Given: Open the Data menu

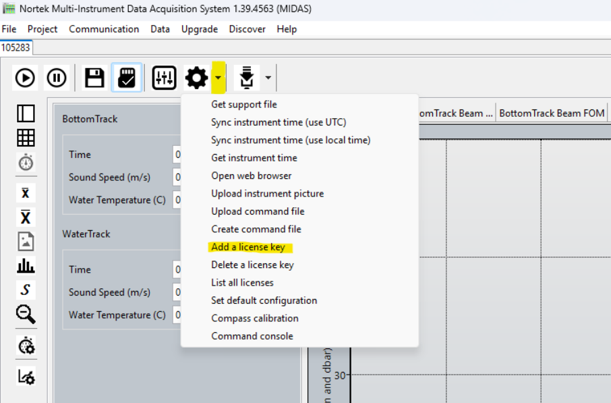Looking at the screenshot, I should pos(160,29).
